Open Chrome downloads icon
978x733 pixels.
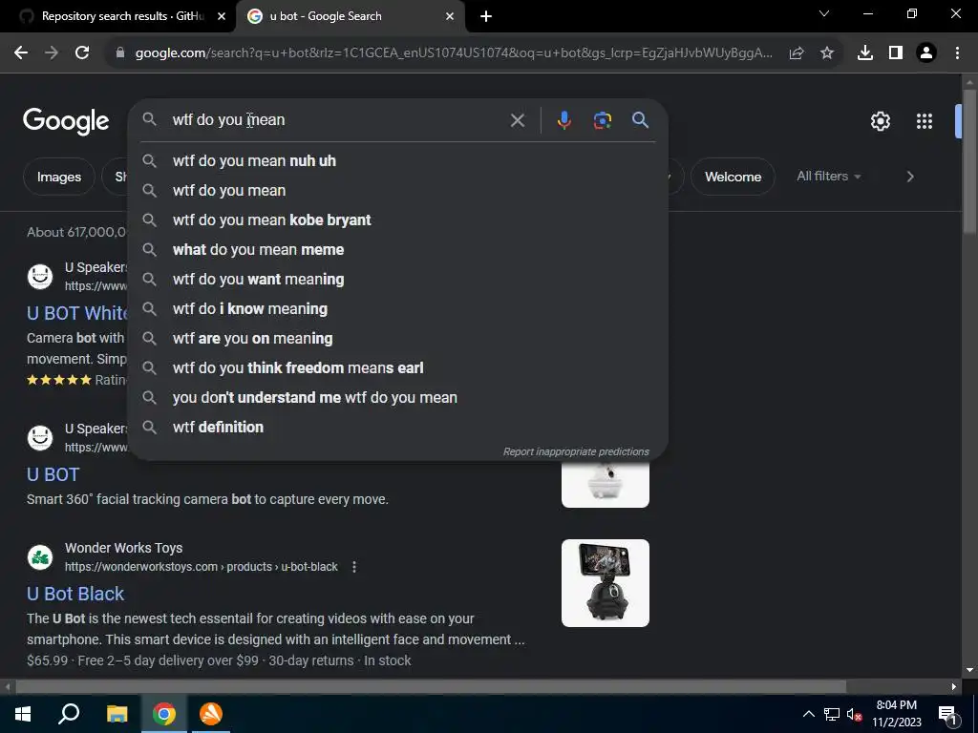point(864,53)
